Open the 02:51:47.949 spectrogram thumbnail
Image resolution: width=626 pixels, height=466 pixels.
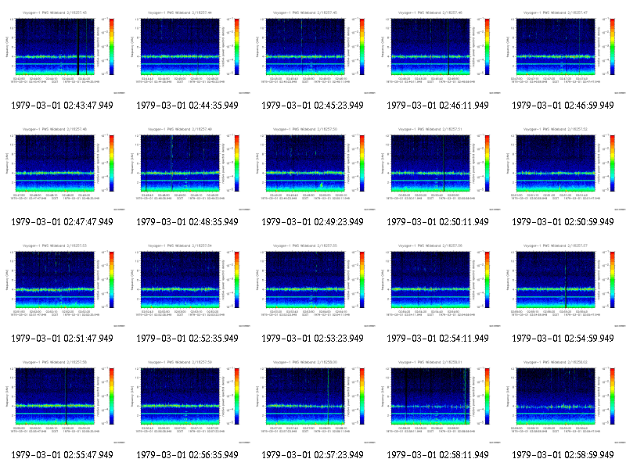tap(63, 284)
